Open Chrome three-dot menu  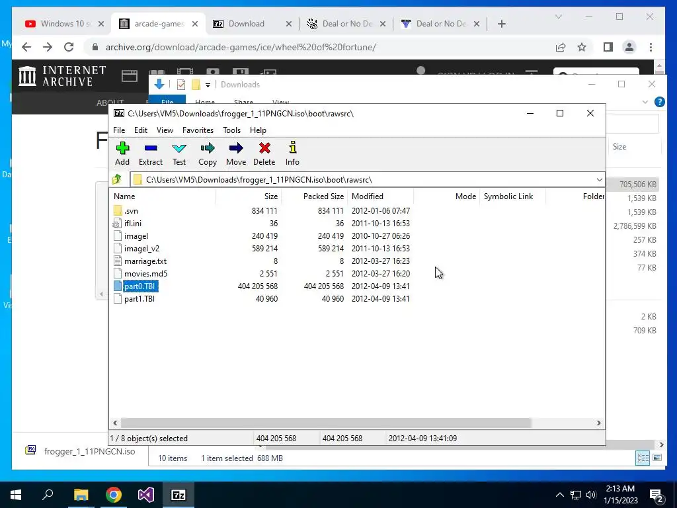click(651, 47)
